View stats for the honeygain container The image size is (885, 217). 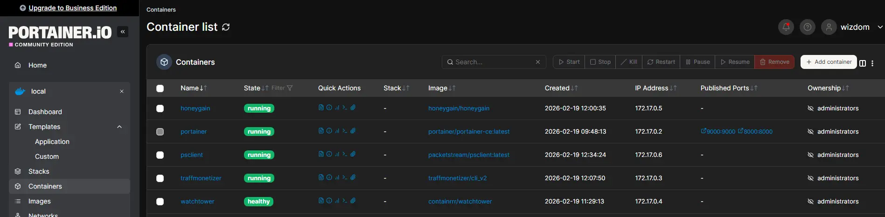pos(337,108)
